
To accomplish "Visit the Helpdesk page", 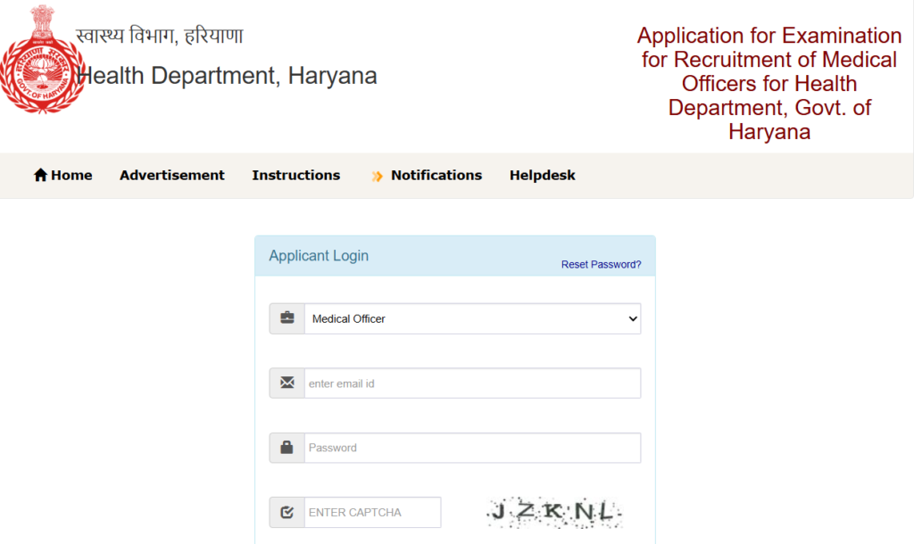I will click(x=542, y=175).
